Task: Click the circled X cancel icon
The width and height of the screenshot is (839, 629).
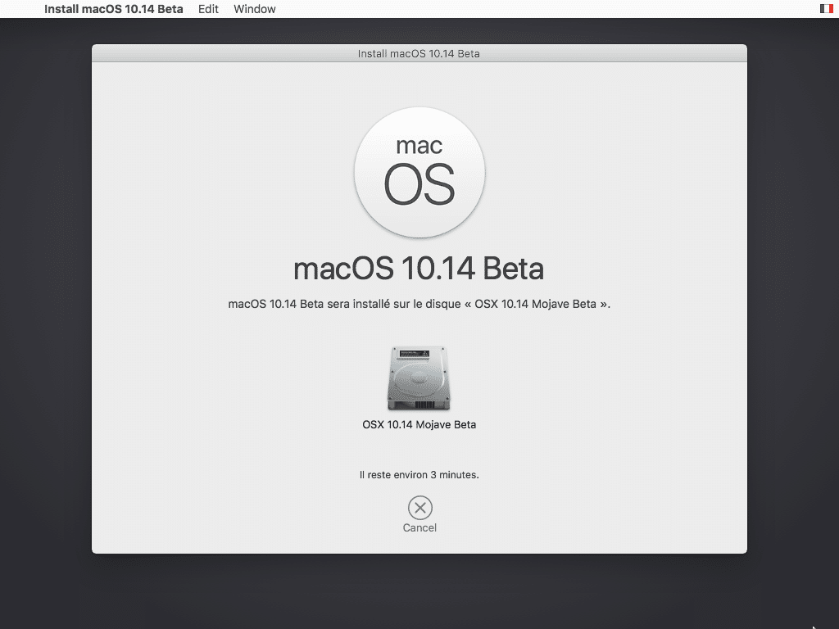Action: pos(420,508)
